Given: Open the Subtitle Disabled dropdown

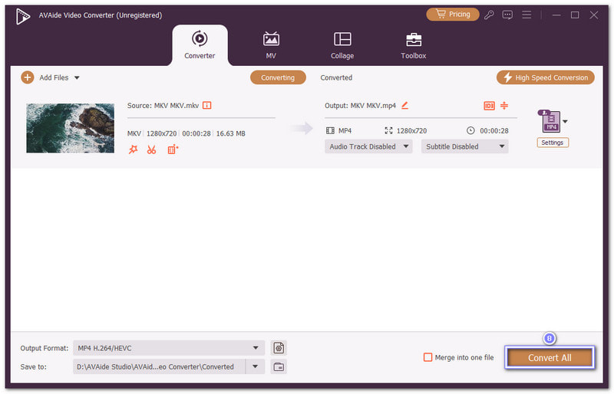Looking at the screenshot, I should tap(465, 146).
